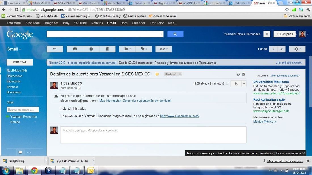Click Reenviar in the reply box
The image size is (312, 175).
tap(111, 131)
